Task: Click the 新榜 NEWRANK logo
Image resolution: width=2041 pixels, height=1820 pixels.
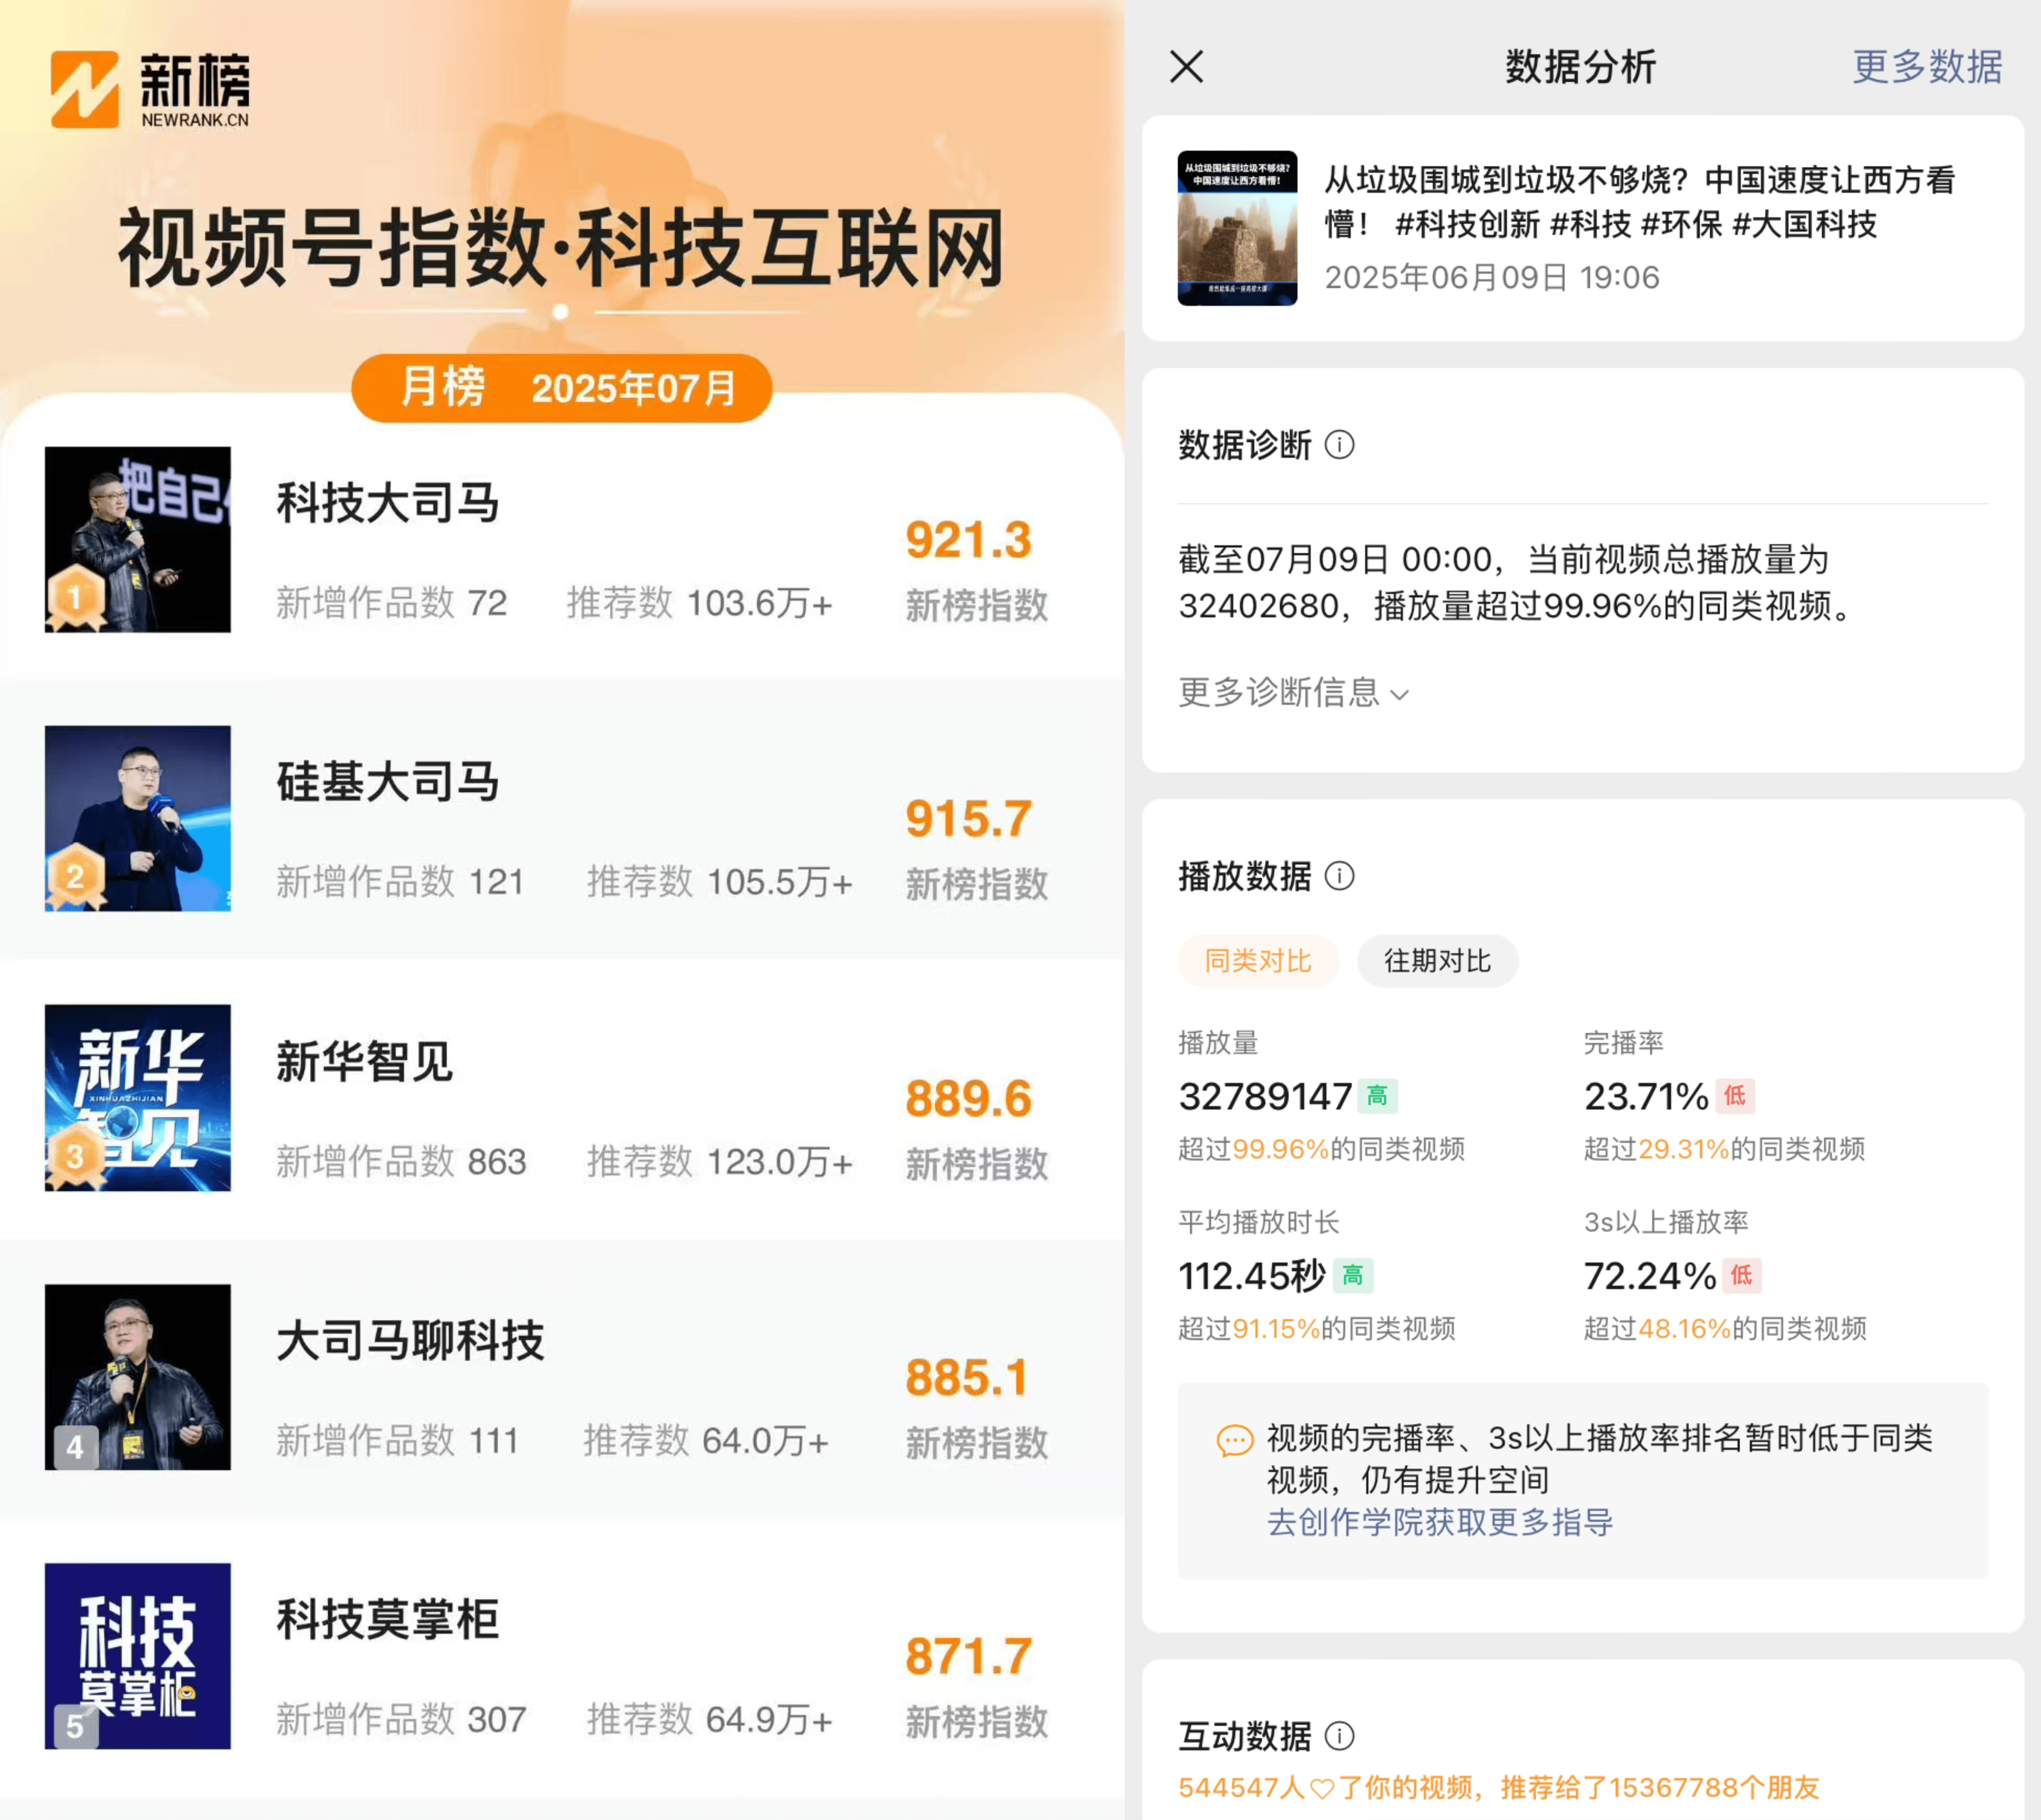Action: [150, 88]
